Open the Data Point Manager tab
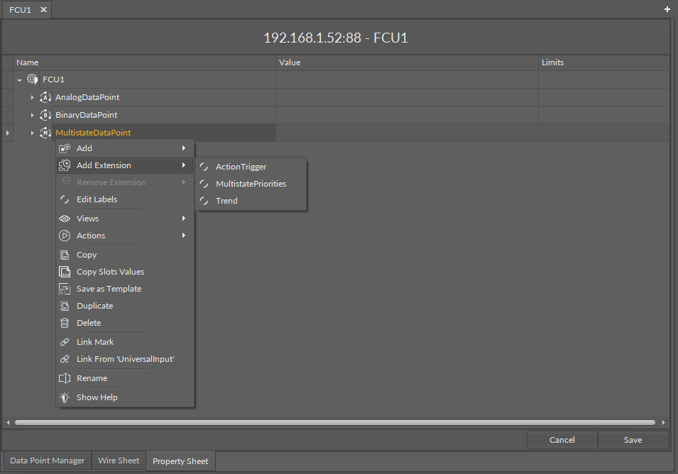The image size is (678, 474). [x=48, y=461]
